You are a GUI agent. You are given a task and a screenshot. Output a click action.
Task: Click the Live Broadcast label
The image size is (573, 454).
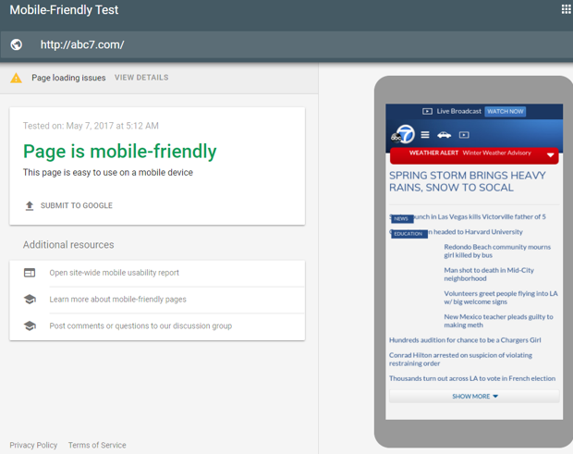coord(459,111)
